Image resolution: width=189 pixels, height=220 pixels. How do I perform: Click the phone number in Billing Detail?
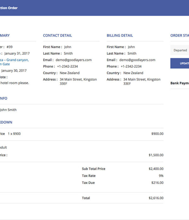131,67
